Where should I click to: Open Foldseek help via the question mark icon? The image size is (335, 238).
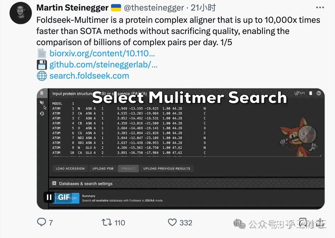point(319,93)
